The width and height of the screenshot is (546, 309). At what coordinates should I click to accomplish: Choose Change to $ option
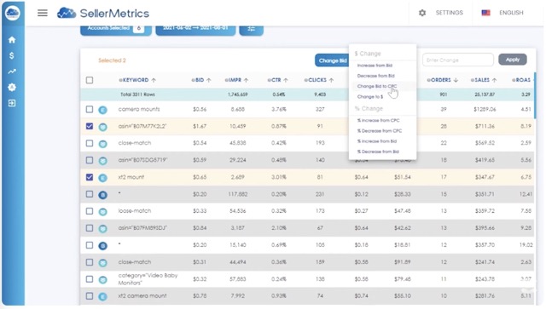tap(369, 97)
